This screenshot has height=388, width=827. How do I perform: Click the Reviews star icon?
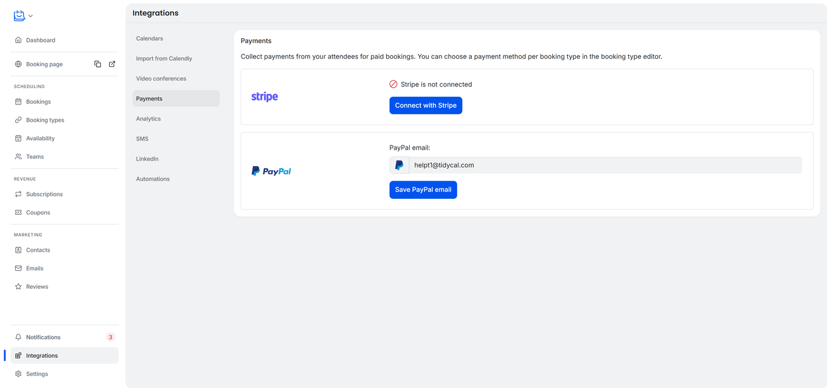(18, 286)
